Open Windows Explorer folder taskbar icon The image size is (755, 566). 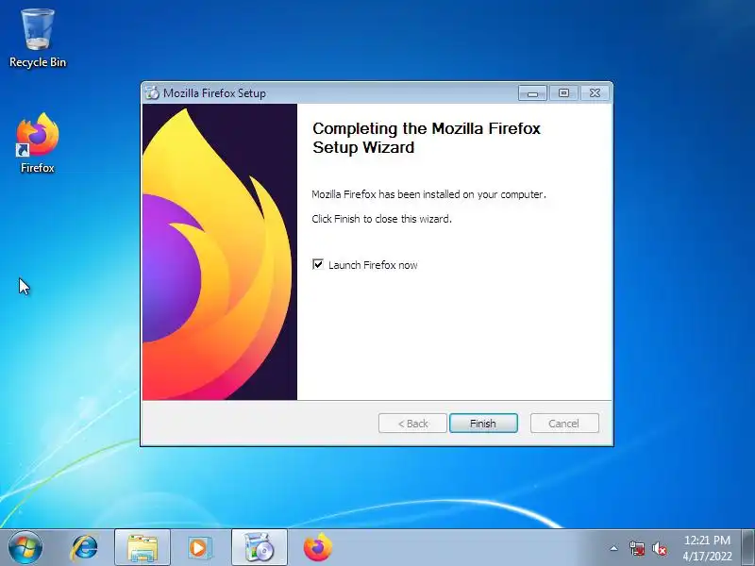(143, 548)
